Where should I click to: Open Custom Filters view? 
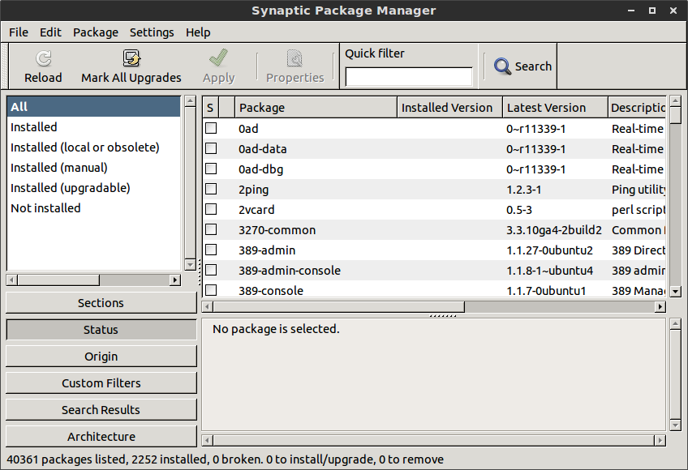pyautogui.click(x=101, y=383)
